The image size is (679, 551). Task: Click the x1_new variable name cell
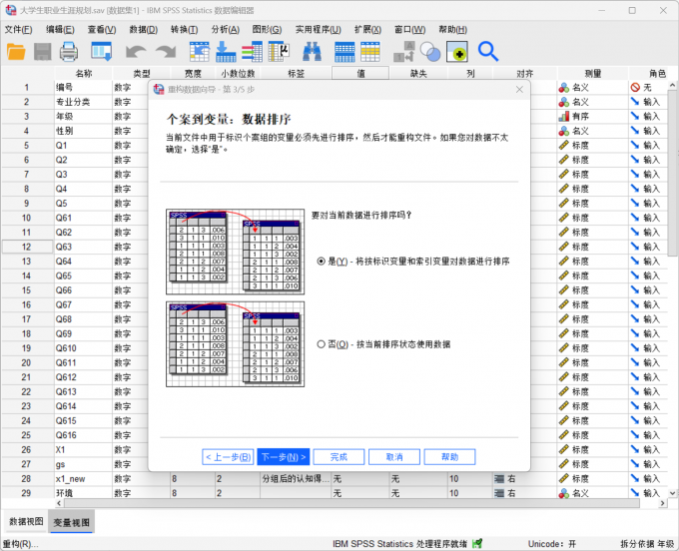[x=83, y=479]
